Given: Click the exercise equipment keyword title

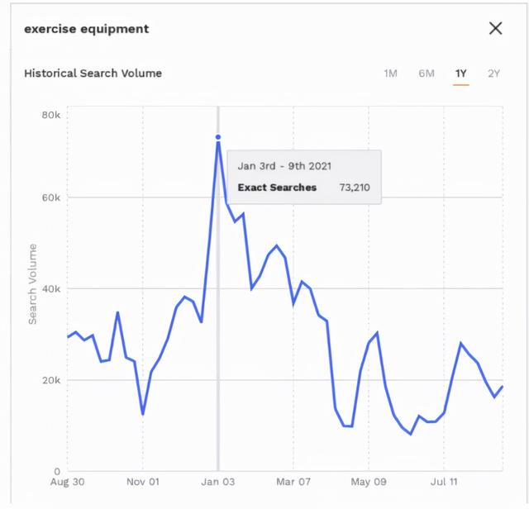Looking at the screenshot, I should click(87, 29).
